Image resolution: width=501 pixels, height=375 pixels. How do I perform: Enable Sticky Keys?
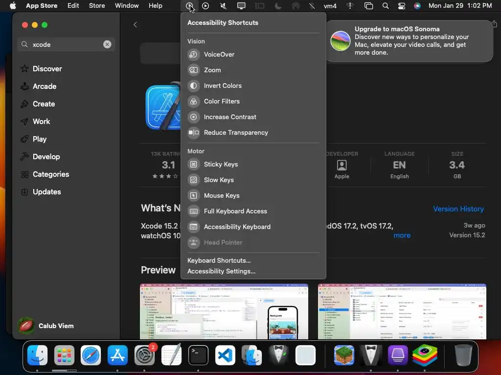(x=253, y=164)
